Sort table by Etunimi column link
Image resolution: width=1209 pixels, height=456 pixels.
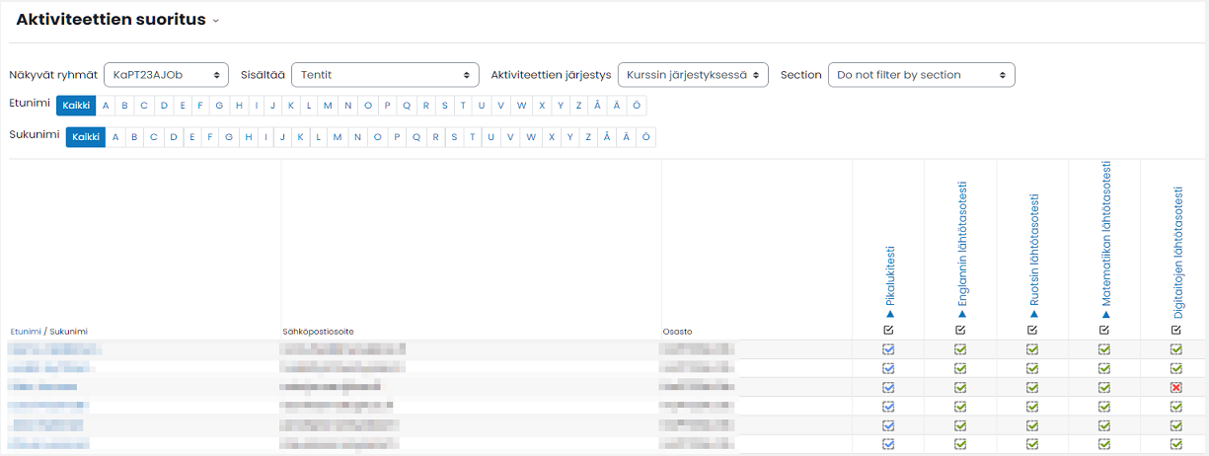click(x=25, y=332)
